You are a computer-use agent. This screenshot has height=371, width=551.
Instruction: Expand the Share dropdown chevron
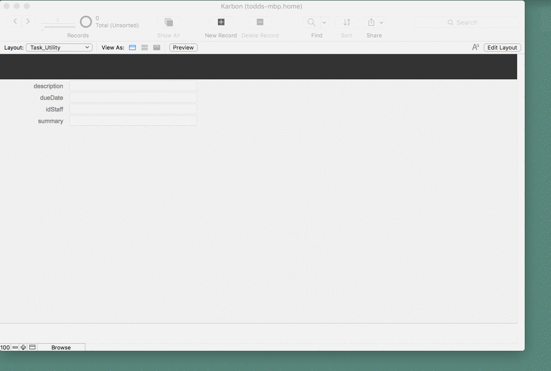tap(382, 22)
